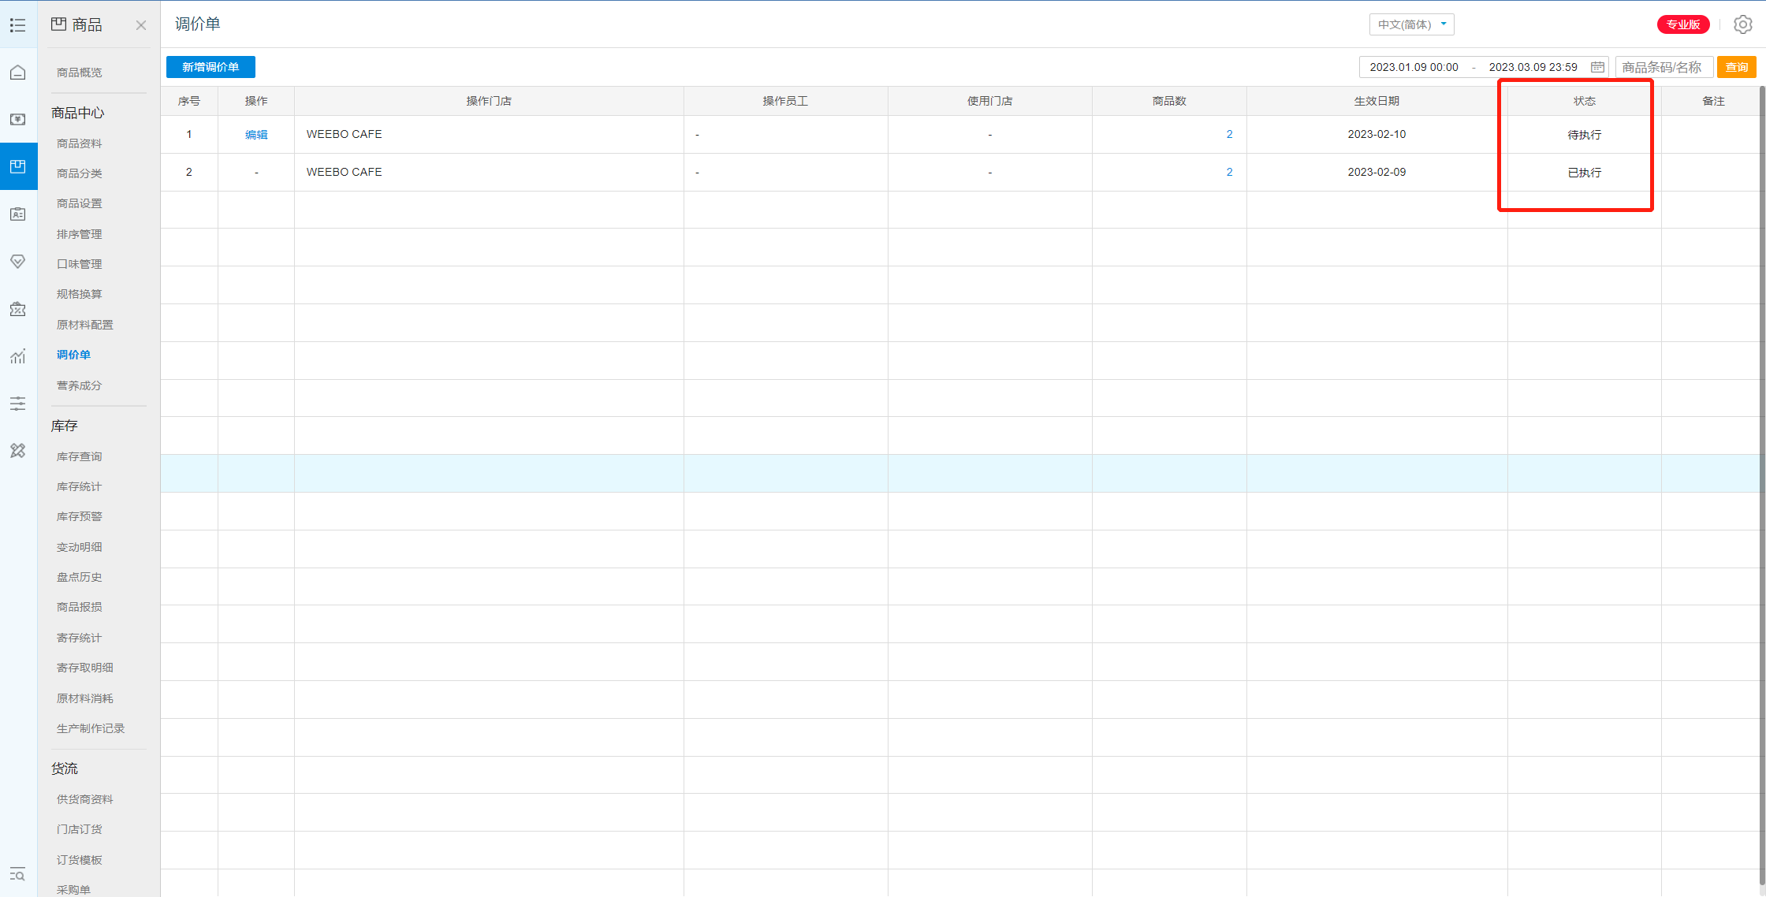Click the discount coupon icon
This screenshot has width=1766, height=897.
click(x=18, y=309)
